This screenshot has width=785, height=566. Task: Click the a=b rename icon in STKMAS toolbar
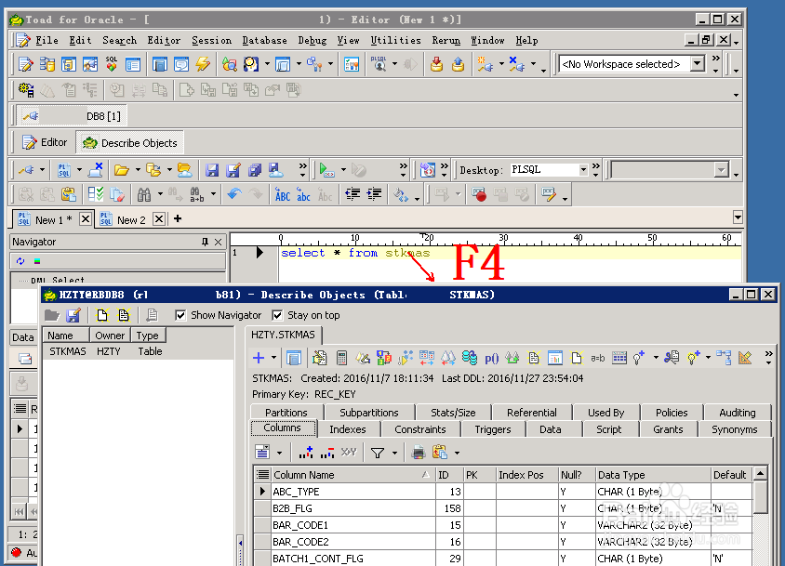597,359
